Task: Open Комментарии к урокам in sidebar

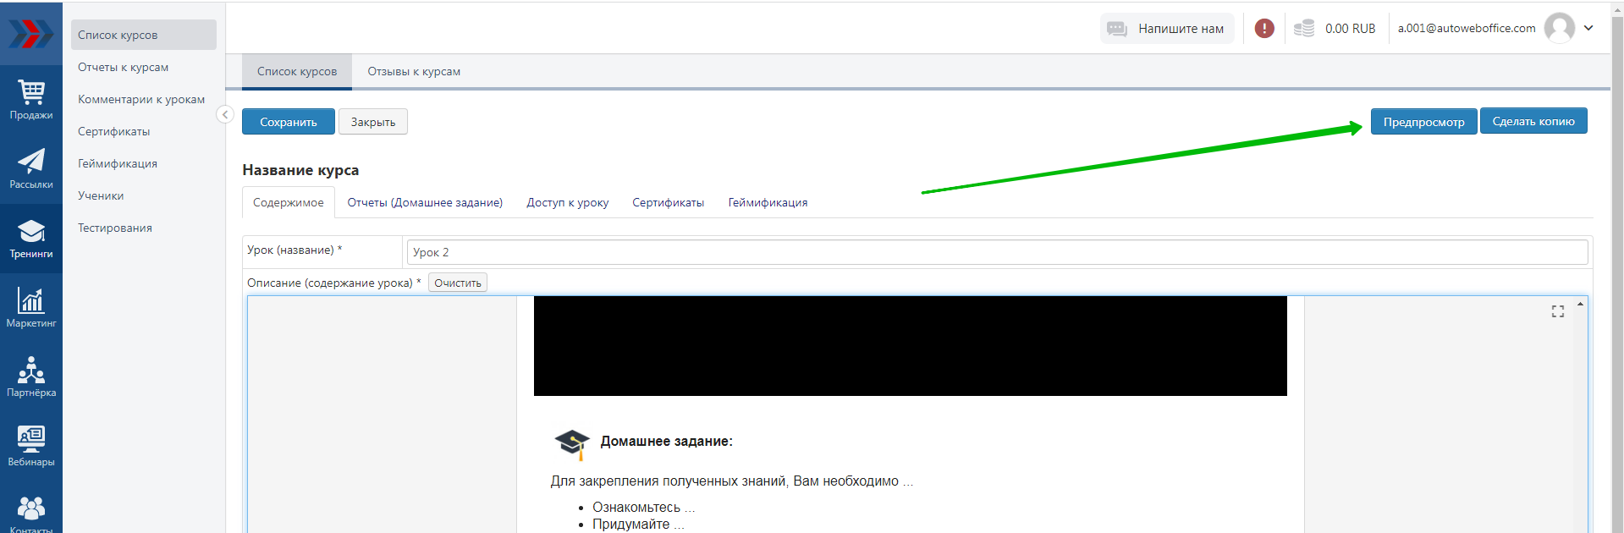Action: 141,100
